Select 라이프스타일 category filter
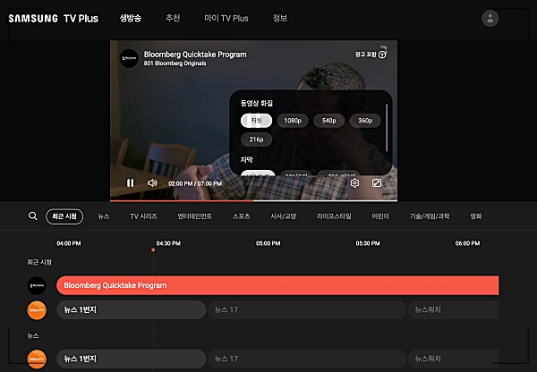Image resolution: width=537 pixels, height=372 pixels. point(334,216)
